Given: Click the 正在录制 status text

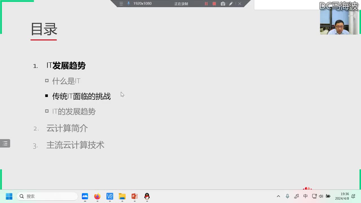Looking at the screenshot, I should [x=181, y=4].
